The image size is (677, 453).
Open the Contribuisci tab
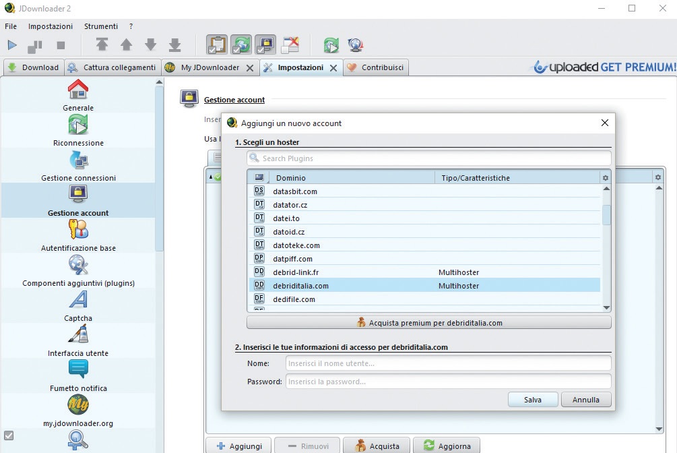click(x=376, y=67)
